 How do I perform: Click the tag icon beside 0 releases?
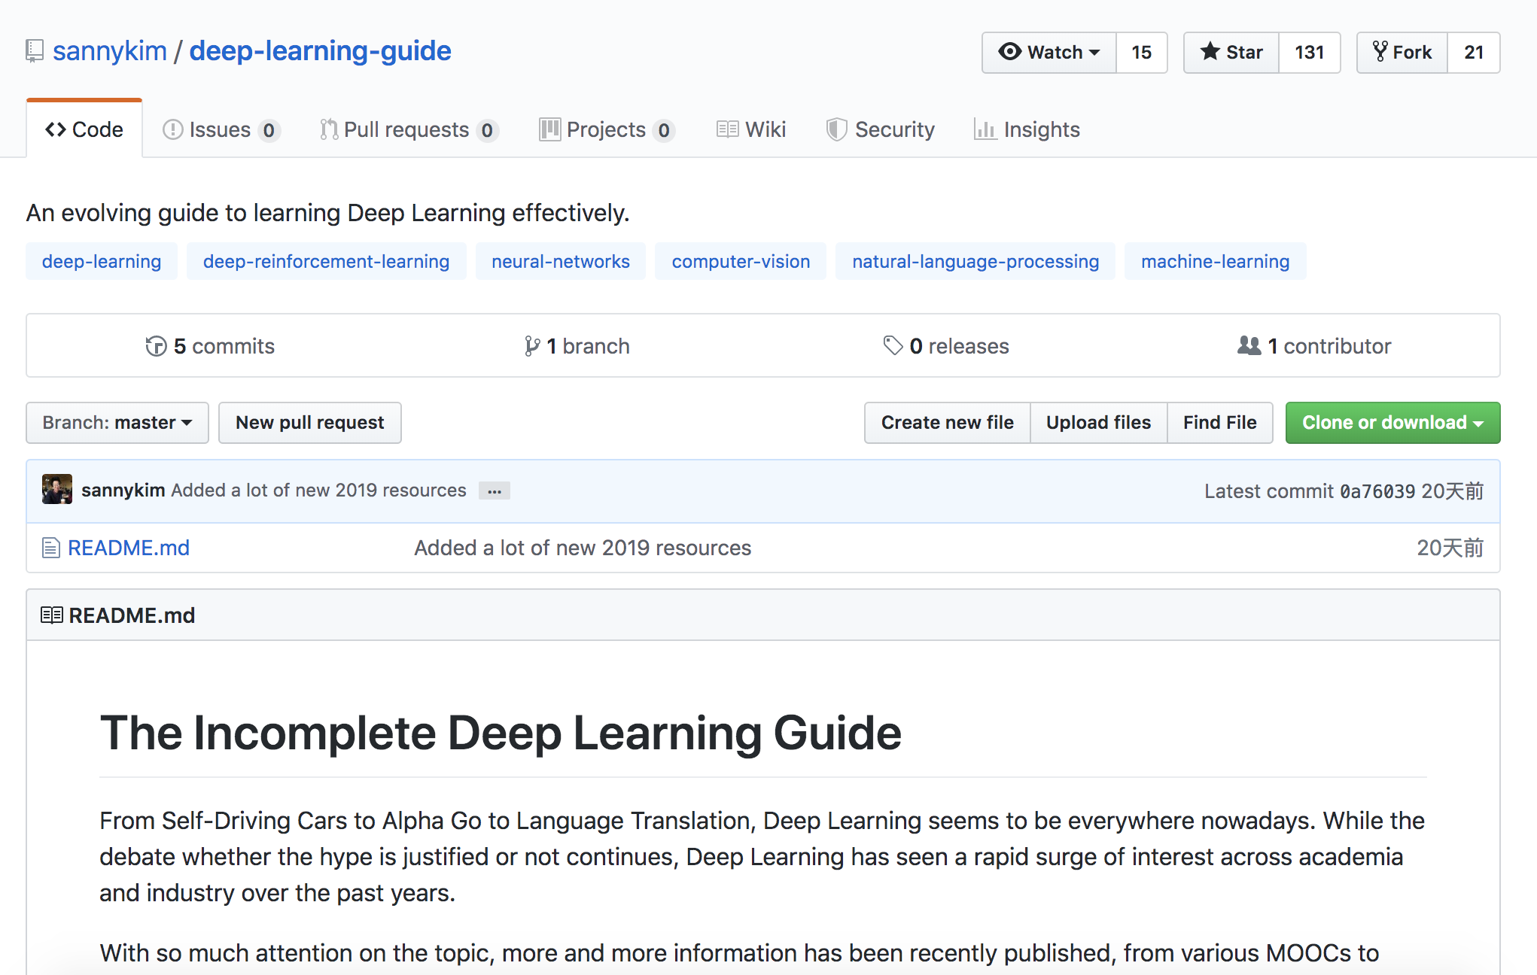click(x=893, y=346)
